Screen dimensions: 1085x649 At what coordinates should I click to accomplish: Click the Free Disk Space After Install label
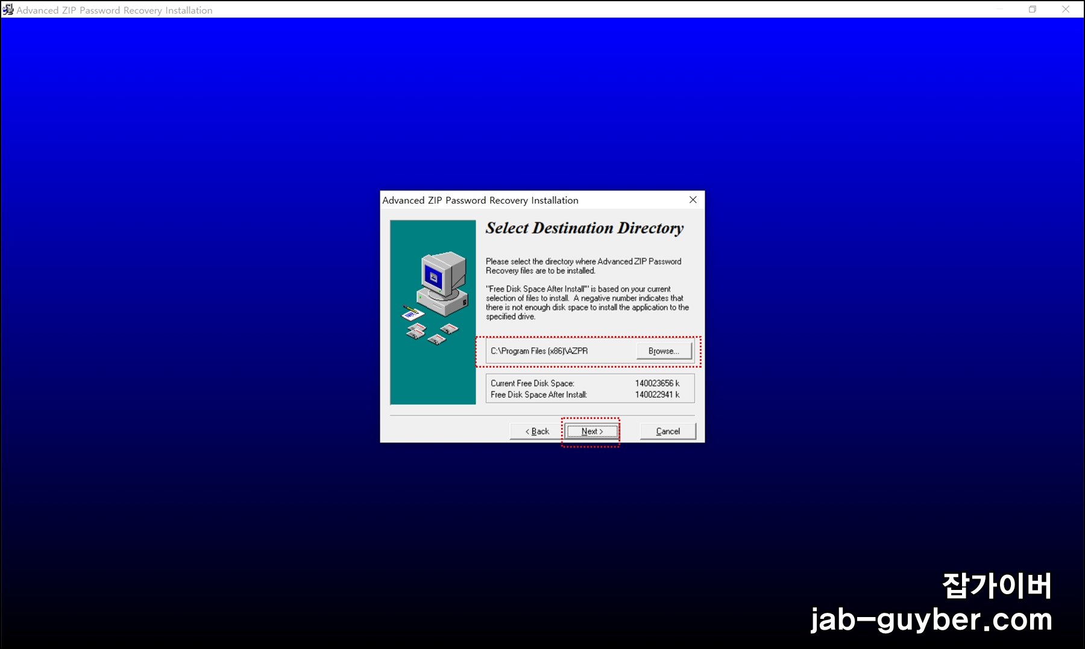(539, 395)
